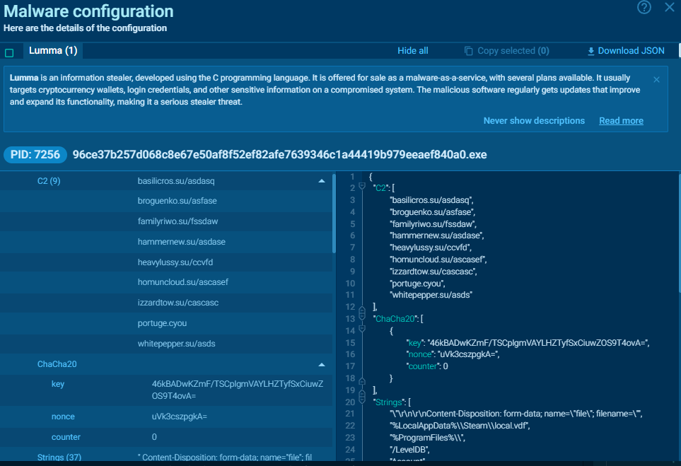
Task: Dismiss the Lumma description banner
Action: [656, 79]
